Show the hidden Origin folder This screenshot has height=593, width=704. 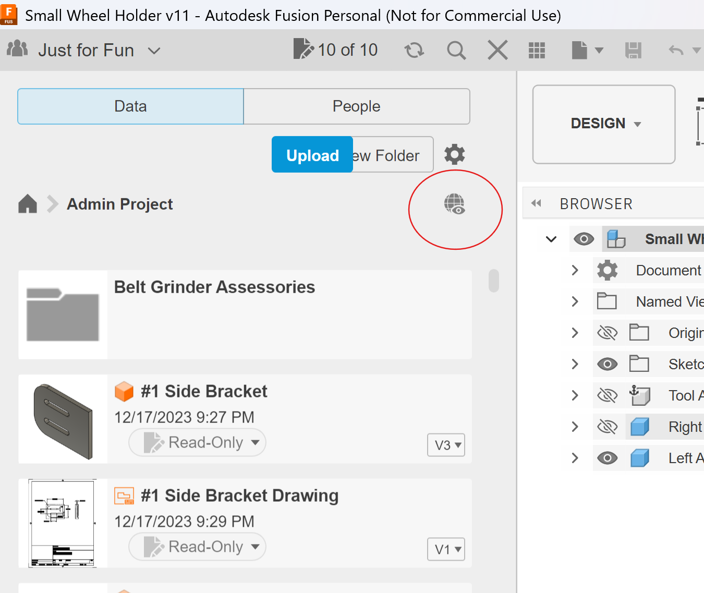pos(607,333)
